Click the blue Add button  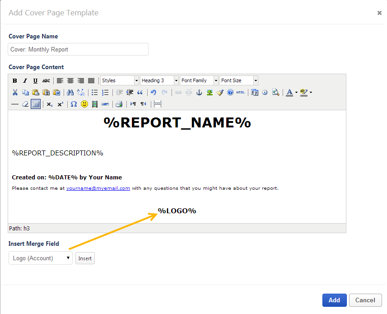click(334, 300)
